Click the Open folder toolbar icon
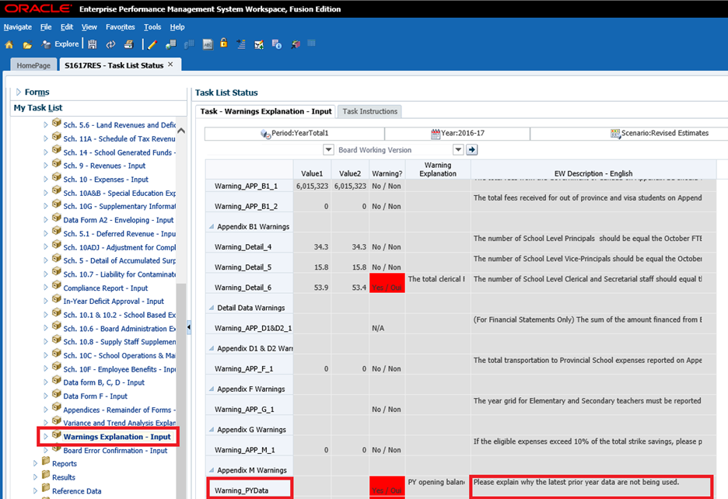The height and width of the screenshot is (499, 728). click(x=27, y=44)
